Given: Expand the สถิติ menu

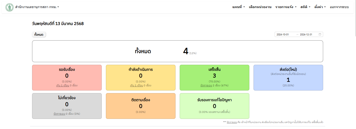Looking at the screenshot, I should coord(305,7).
